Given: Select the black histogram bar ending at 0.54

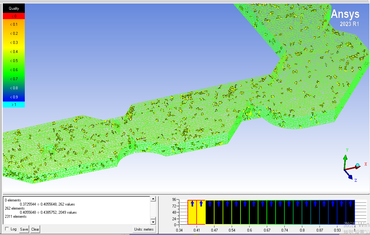Looking at the screenshot, I should pyautogui.click(x=227, y=212).
